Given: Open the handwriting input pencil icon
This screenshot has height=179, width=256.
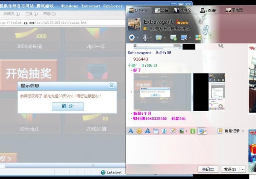Looking at the screenshot, I should coord(173,131).
